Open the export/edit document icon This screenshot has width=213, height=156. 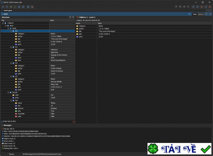pos(28,7)
